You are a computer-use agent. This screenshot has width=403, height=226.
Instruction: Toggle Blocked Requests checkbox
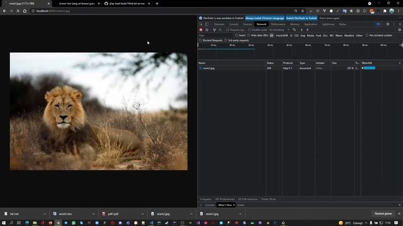point(200,40)
